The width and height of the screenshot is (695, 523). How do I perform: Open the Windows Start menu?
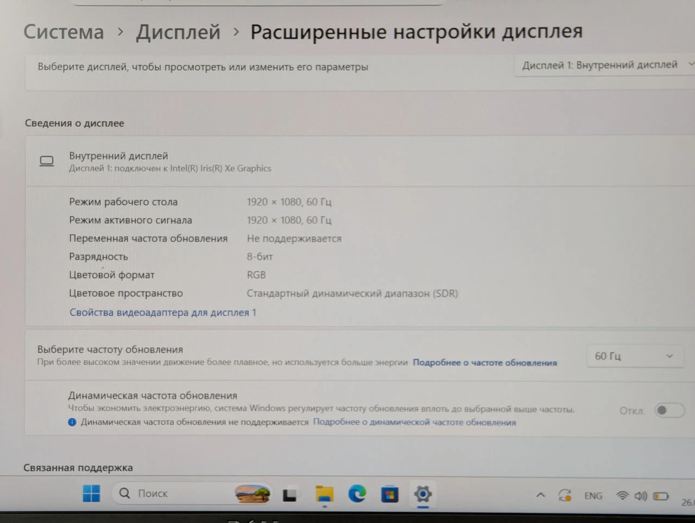(91, 493)
